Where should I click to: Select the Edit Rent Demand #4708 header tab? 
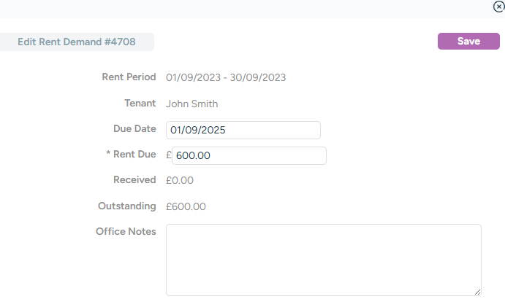coord(76,42)
